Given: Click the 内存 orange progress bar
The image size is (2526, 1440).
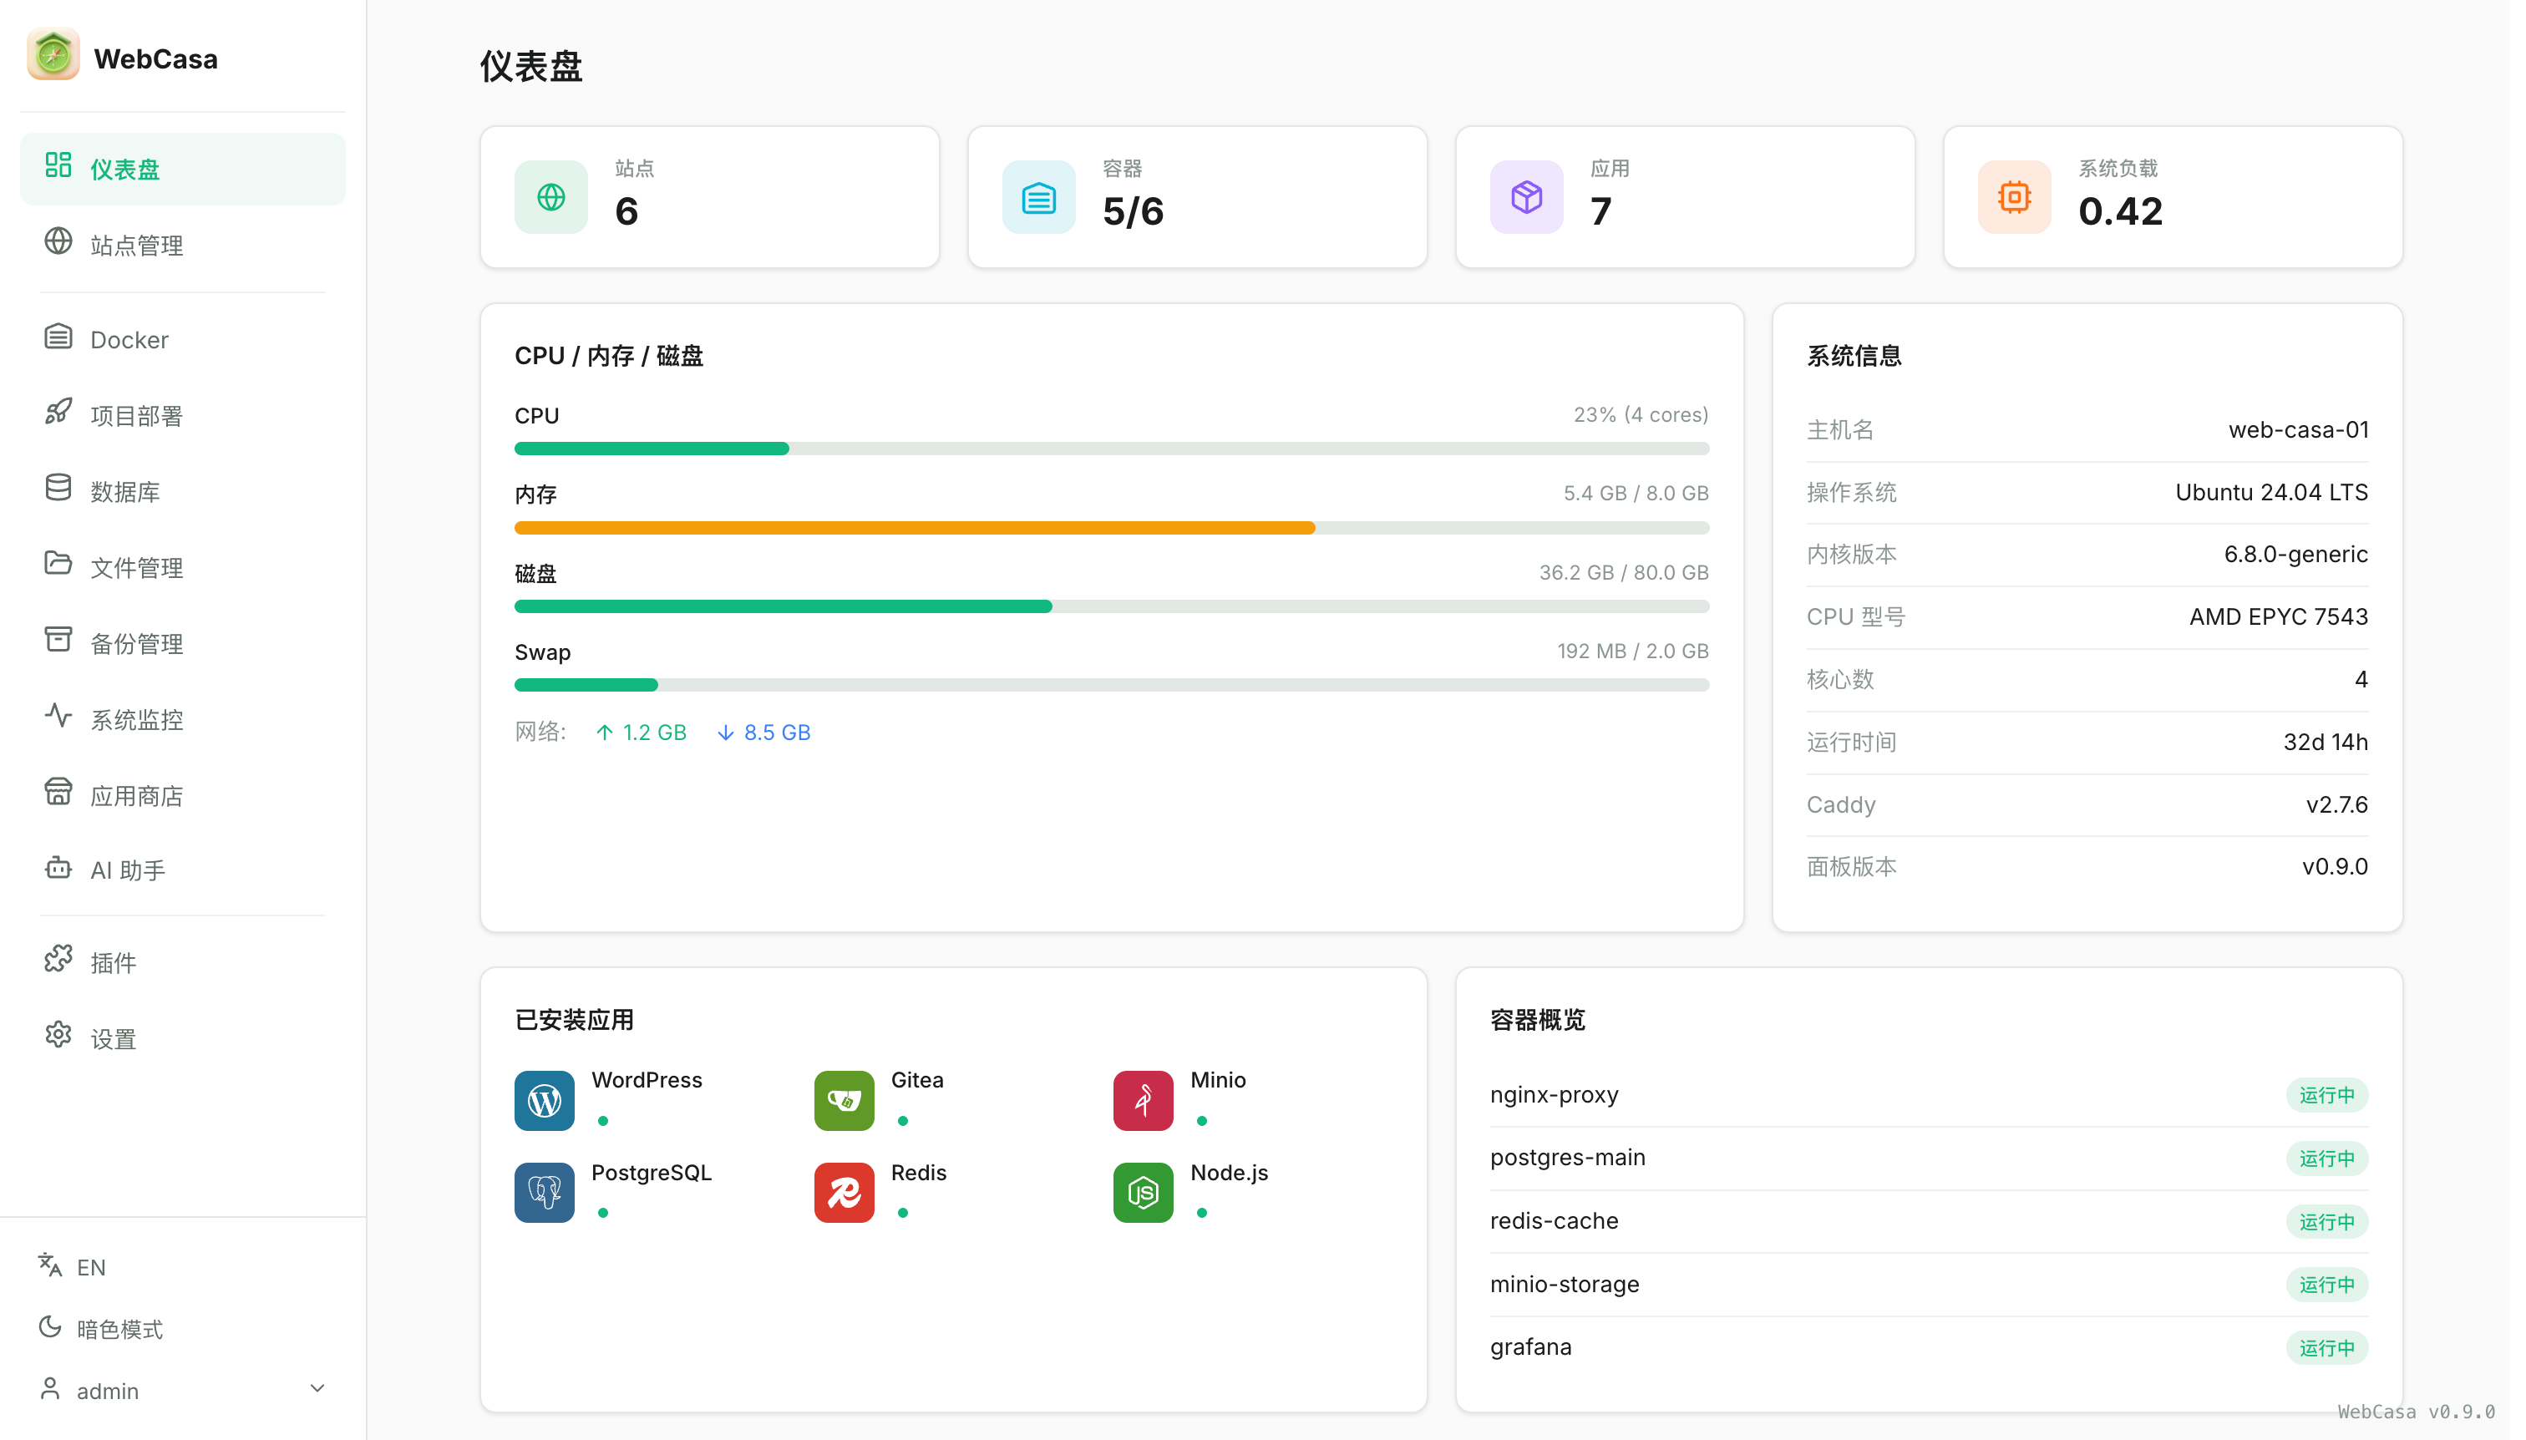Looking at the screenshot, I should [1111, 527].
